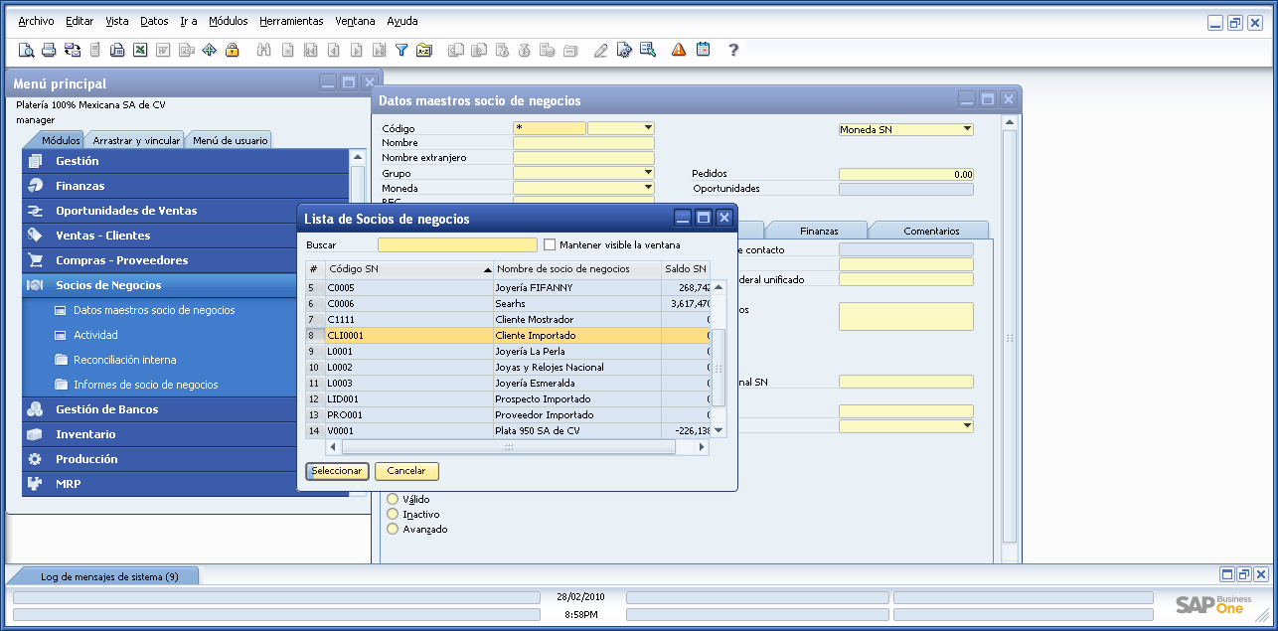
Task: Open the Find (binoculars) toolbar icon
Action: click(x=263, y=49)
